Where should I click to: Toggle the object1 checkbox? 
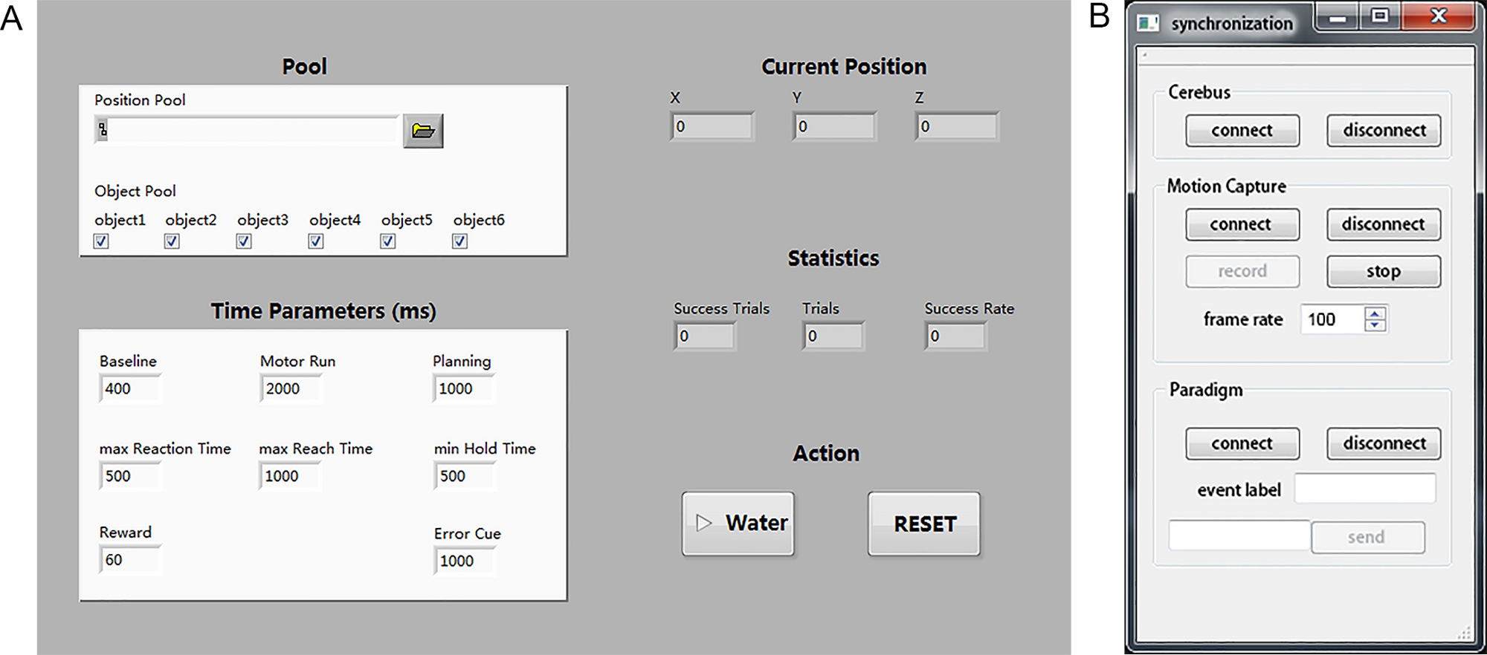click(101, 241)
